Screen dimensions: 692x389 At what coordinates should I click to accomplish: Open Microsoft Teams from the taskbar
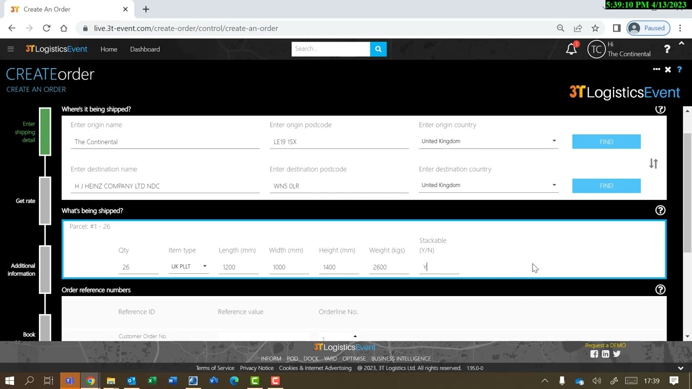tap(70, 381)
